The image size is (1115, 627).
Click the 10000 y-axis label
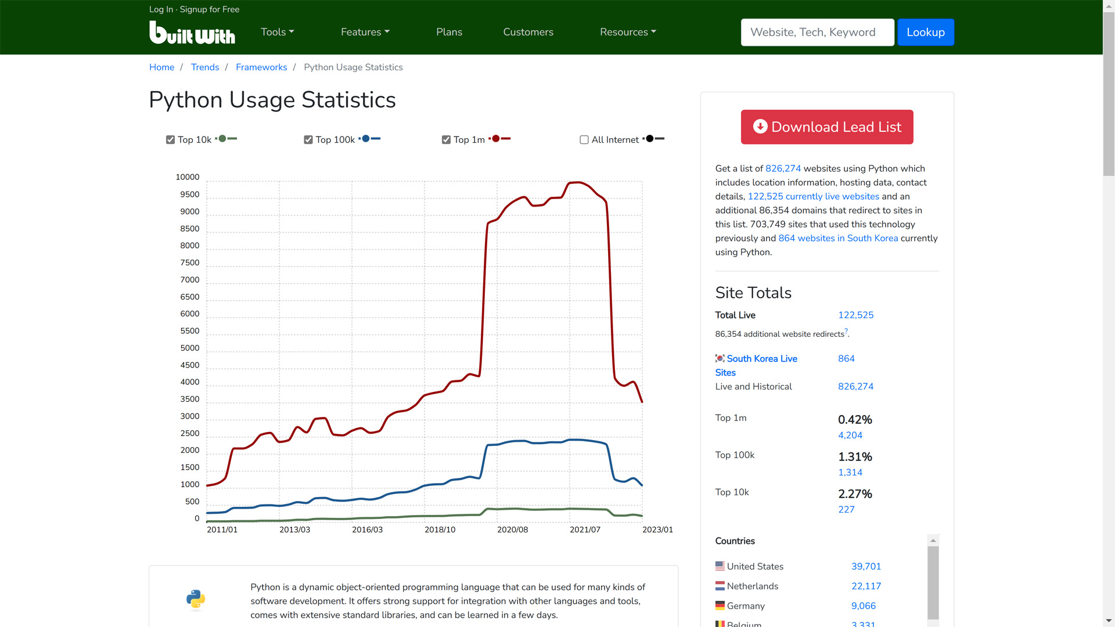tap(188, 177)
